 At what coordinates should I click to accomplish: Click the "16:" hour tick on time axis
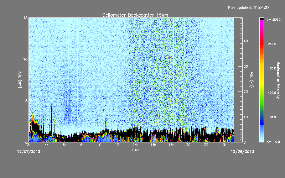pyautogui.click(x=153, y=145)
